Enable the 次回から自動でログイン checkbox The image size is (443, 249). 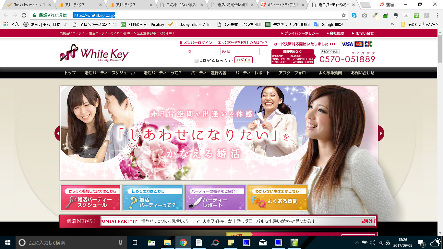(x=197, y=61)
